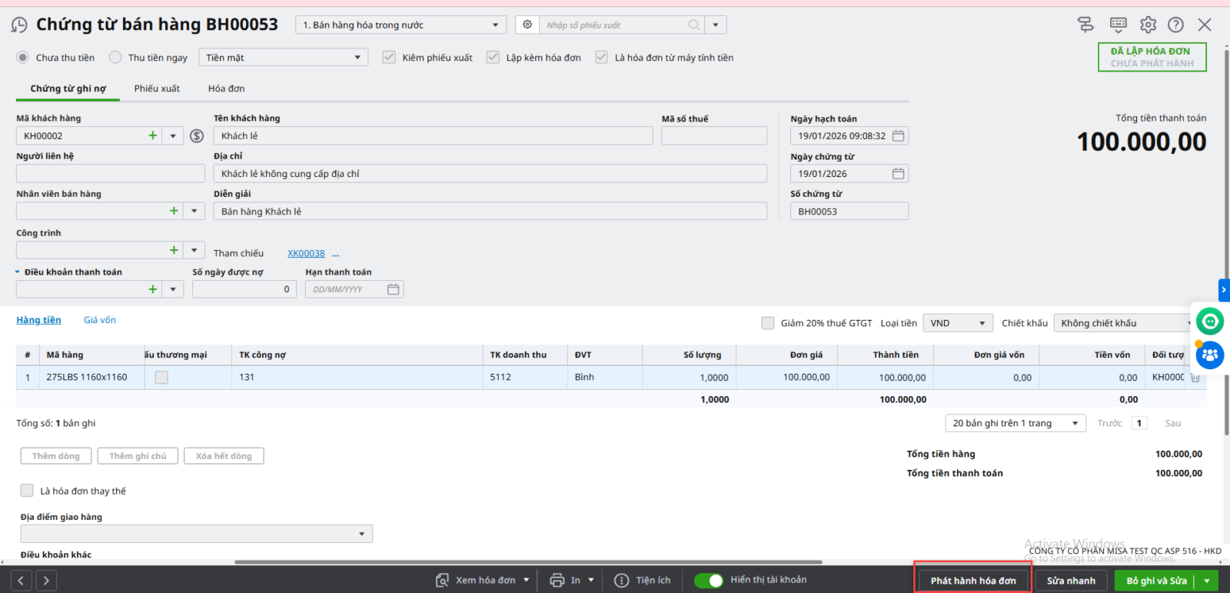
Task: Click the Diễn giải input field
Action: pos(490,212)
